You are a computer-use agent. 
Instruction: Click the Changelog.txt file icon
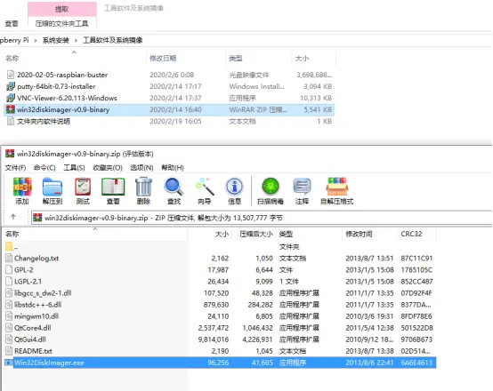pyautogui.click(x=9, y=259)
